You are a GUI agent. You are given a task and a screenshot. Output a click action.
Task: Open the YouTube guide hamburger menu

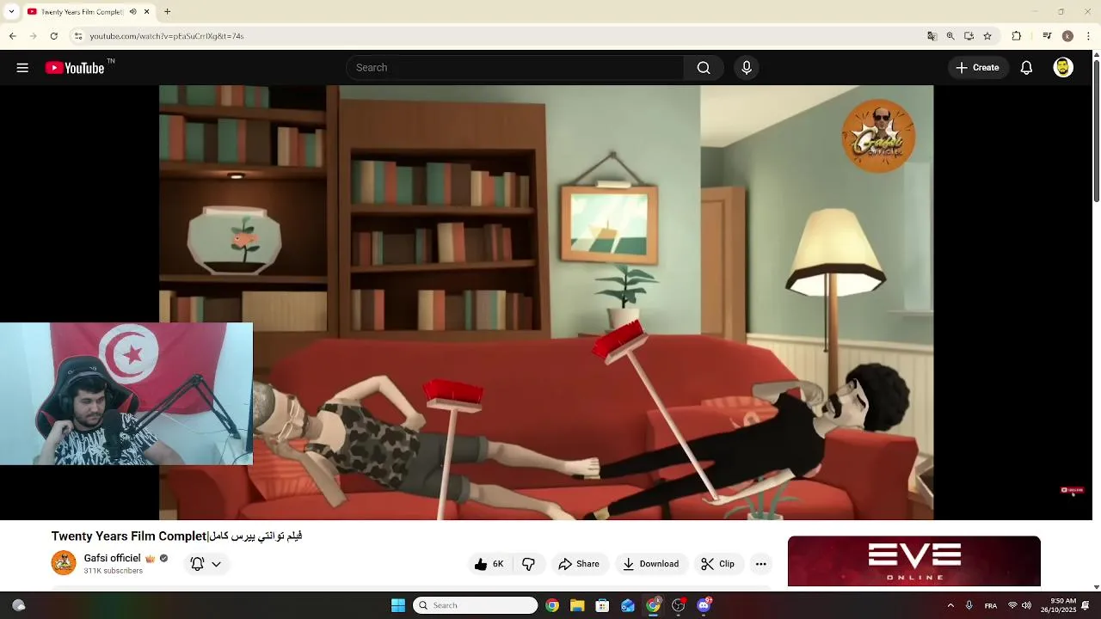(x=22, y=68)
